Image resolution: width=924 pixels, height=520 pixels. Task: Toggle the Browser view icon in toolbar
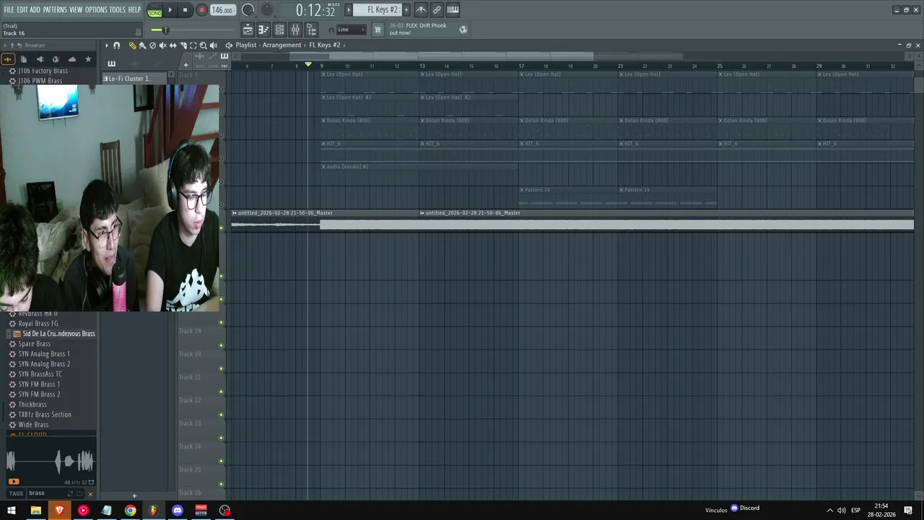point(311,30)
